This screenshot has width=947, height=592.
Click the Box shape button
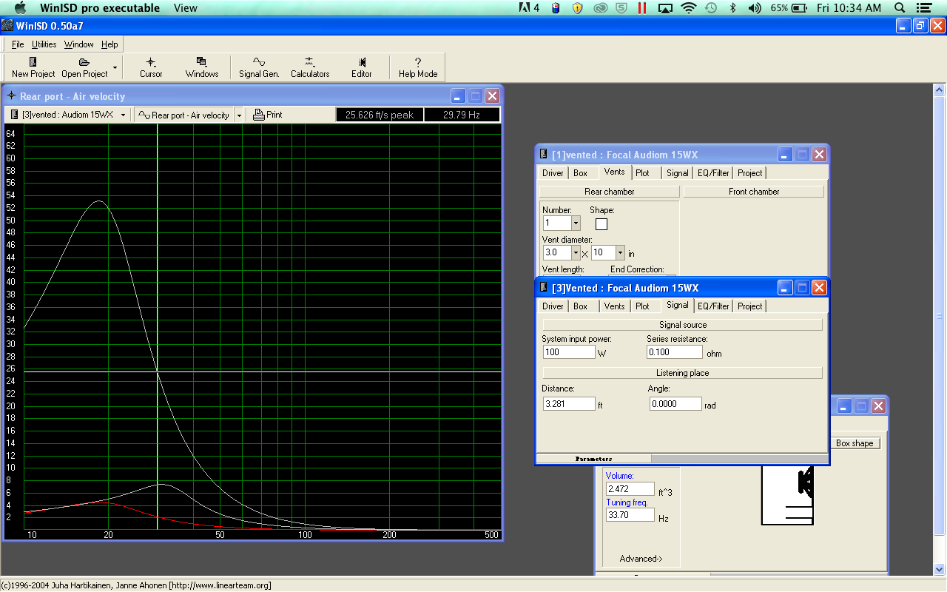855,443
